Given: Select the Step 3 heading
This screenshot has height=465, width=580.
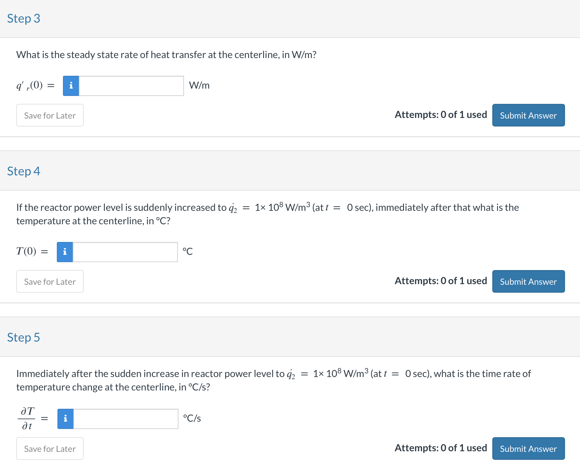Looking at the screenshot, I should point(24,19).
